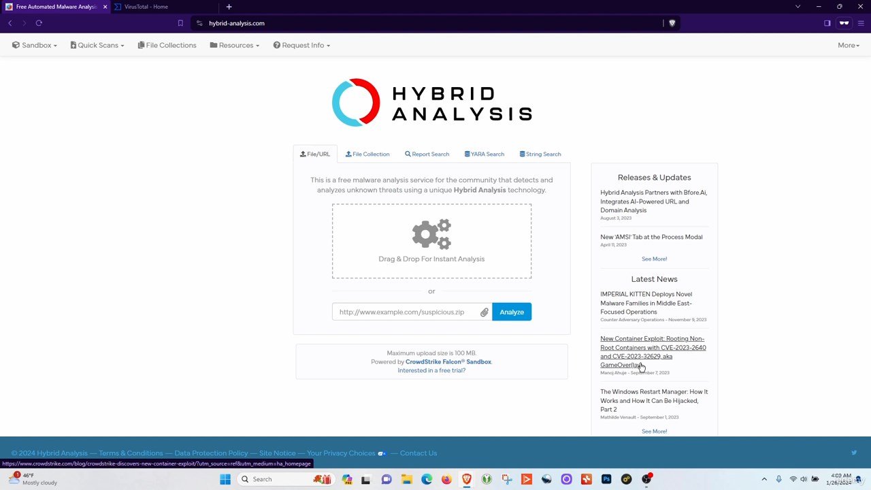Open the CrowdStrike Falcon Sandbox link
The image size is (871, 490).
448,362
